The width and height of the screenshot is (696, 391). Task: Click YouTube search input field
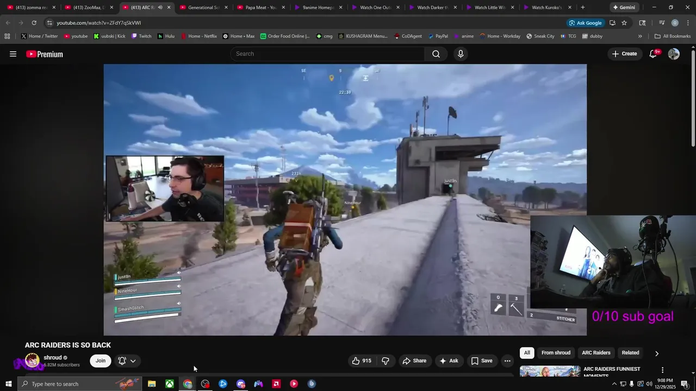327,54
